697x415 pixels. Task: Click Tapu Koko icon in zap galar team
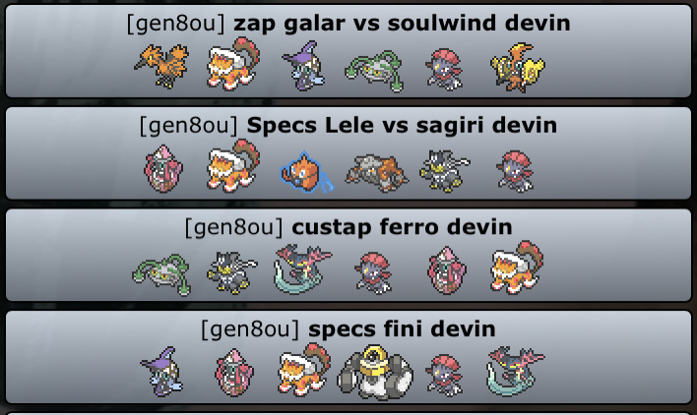click(x=518, y=68)
